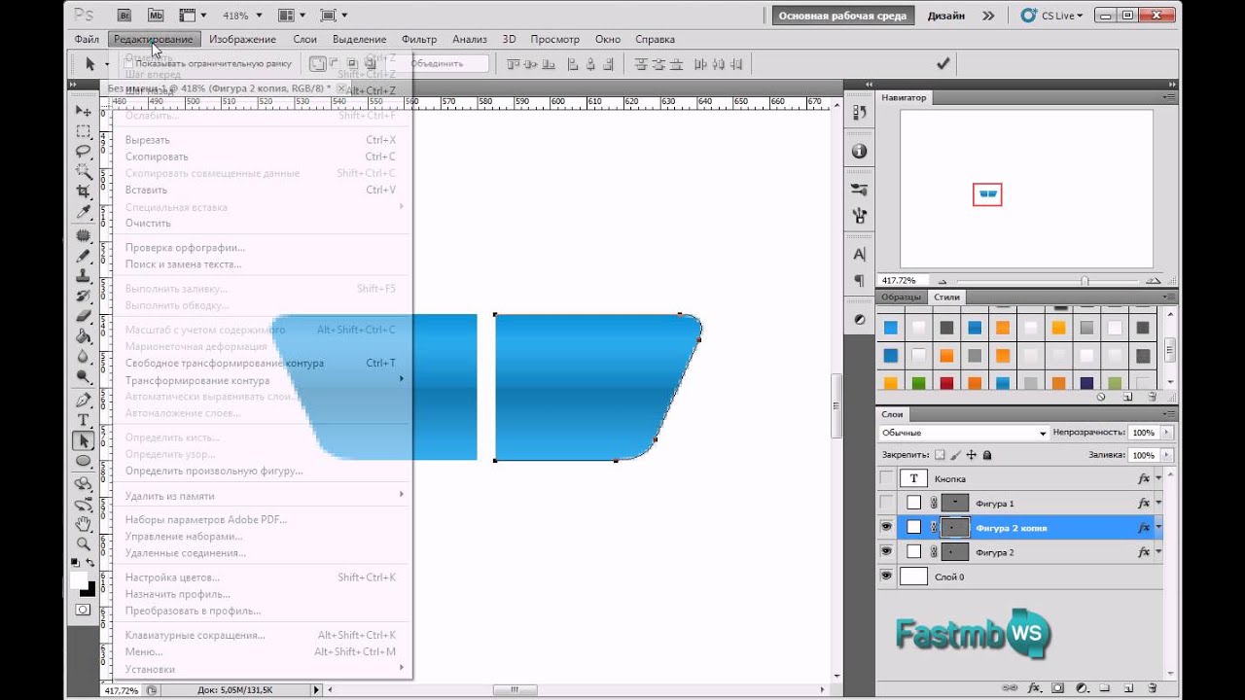Select the Path Selection arrow tool

point(84,440)
